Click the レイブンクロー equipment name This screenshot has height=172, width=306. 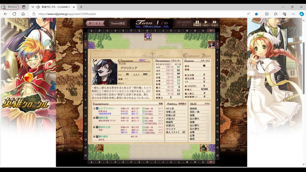tap(106, 108)
